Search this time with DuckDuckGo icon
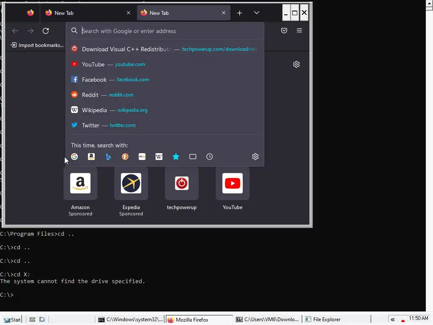The width and height of the screenshot is (433, 325). tap(125, 157)
